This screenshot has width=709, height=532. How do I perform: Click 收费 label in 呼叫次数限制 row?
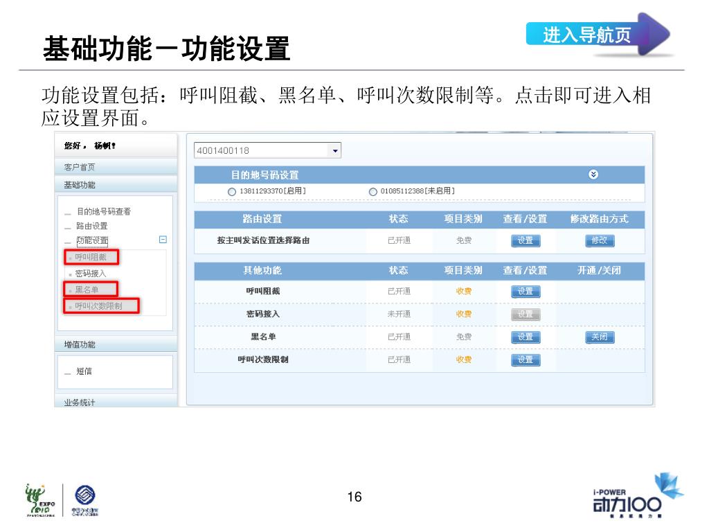tap(463, 360)
